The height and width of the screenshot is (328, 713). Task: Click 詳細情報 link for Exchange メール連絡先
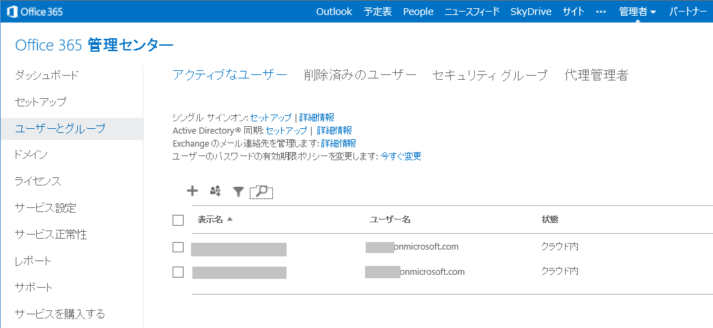point(338,144)
